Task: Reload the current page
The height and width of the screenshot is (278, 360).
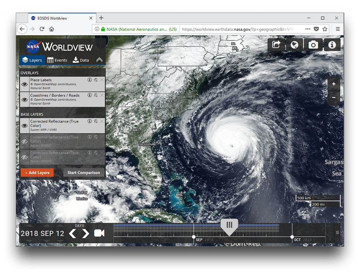Action: pyautogui.click(x=42, y=29)
